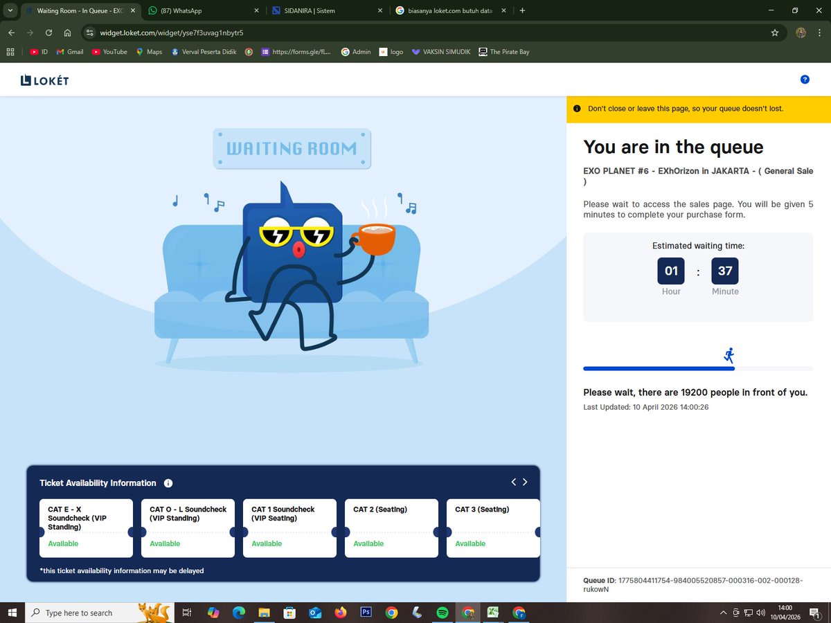Click the yellow warning banner info icon
The height and width of the screenshot is (623, 831).
[577, 109]
